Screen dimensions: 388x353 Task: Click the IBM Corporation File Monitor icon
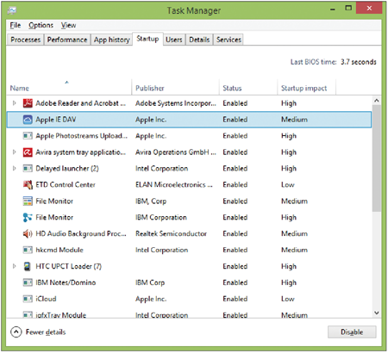pos(28,217)
